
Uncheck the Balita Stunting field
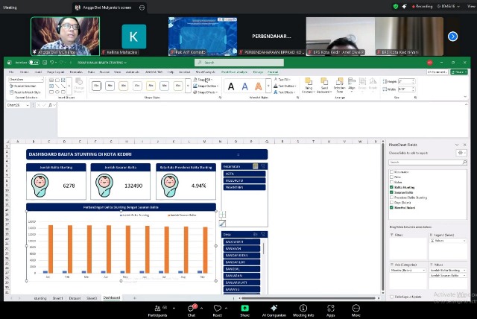(x=391, y=186)
